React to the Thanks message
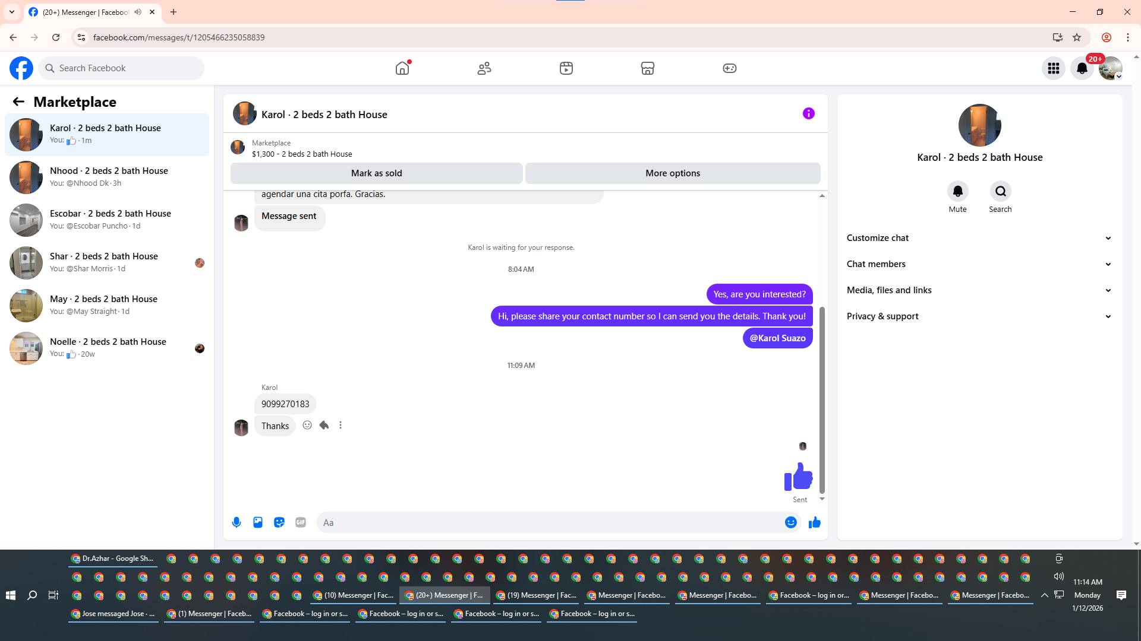 (307, 425)
